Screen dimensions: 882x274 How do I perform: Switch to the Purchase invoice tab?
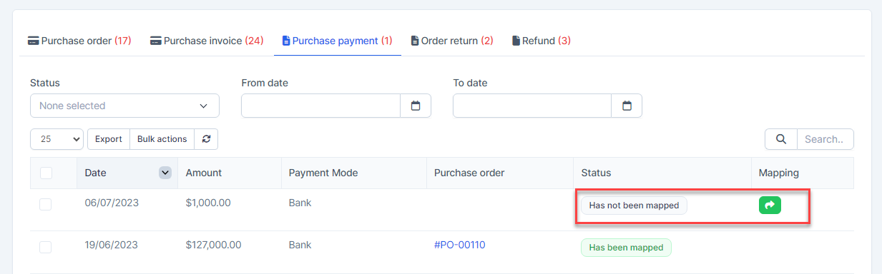[x=207, y=41]
